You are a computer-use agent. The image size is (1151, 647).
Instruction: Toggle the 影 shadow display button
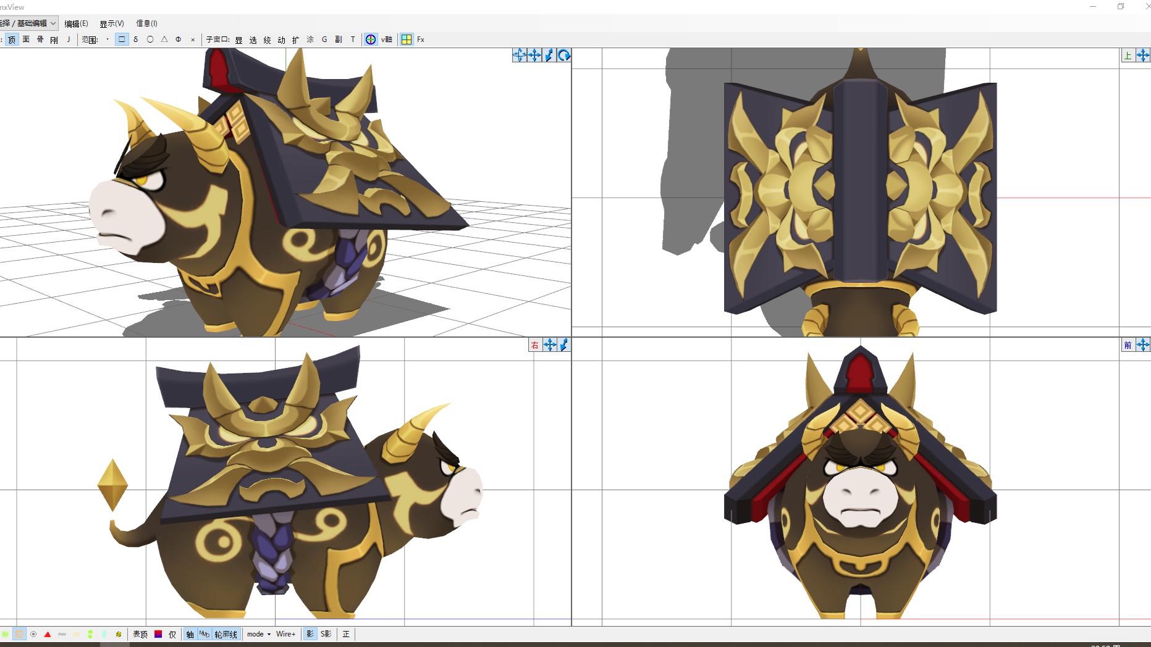pyautogui.click(x=310, y=634)
